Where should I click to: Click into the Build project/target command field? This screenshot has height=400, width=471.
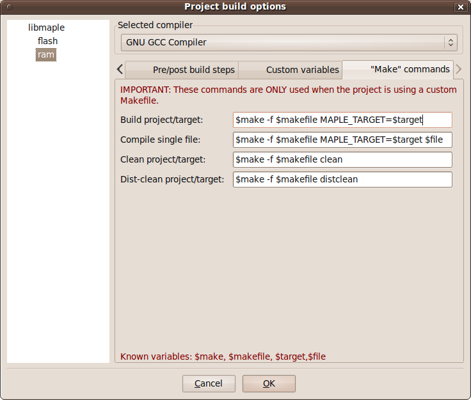342,120
